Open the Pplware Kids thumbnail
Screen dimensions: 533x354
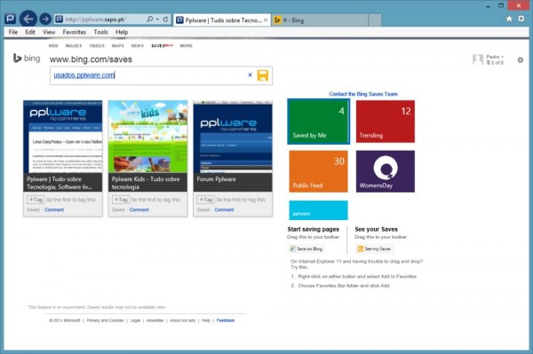point(147,137)
